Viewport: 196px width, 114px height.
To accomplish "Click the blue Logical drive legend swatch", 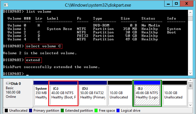I will 118,111.
